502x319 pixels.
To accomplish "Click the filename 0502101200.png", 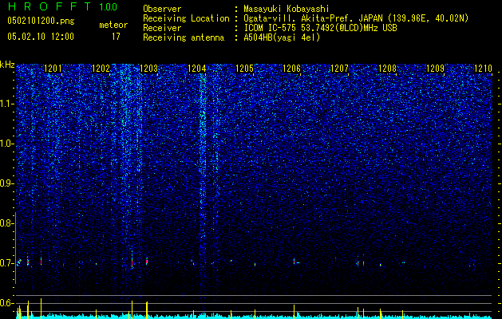I will 41,21.
